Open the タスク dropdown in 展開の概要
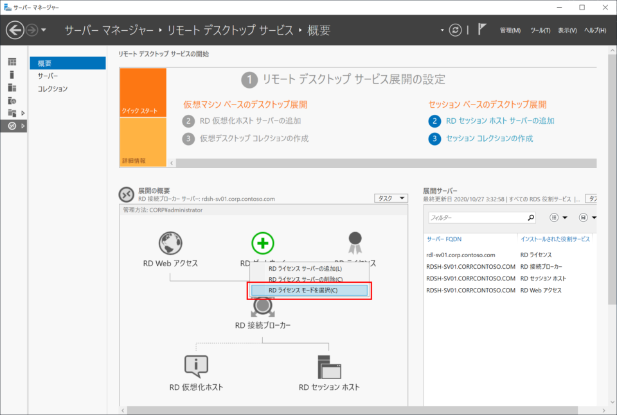Viewport: 617px width, 415px height. coord(391,198)
